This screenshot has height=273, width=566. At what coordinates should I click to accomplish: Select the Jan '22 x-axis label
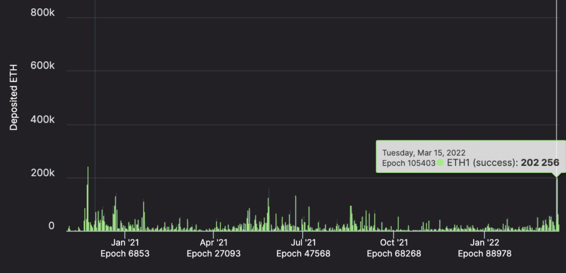pyautogui.click(x=484, y=242)
